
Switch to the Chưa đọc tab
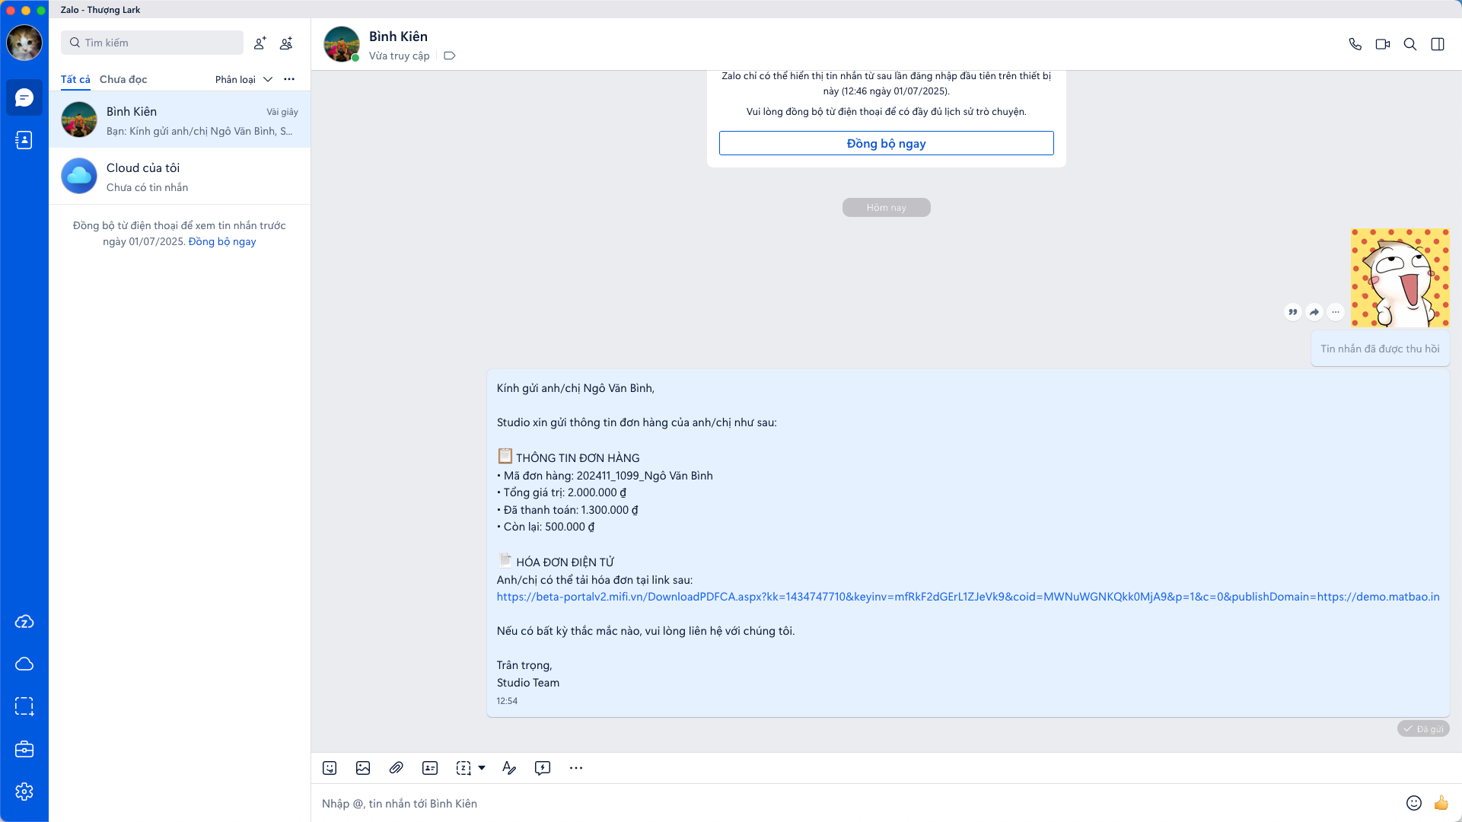click(123, 79)
